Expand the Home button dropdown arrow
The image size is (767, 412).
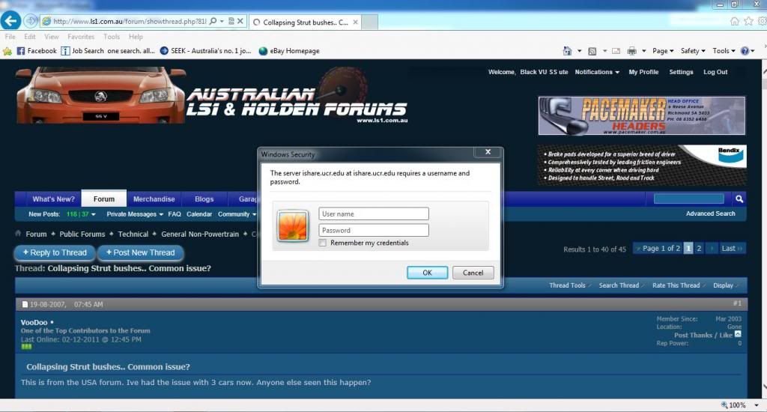tap(579, 51)
